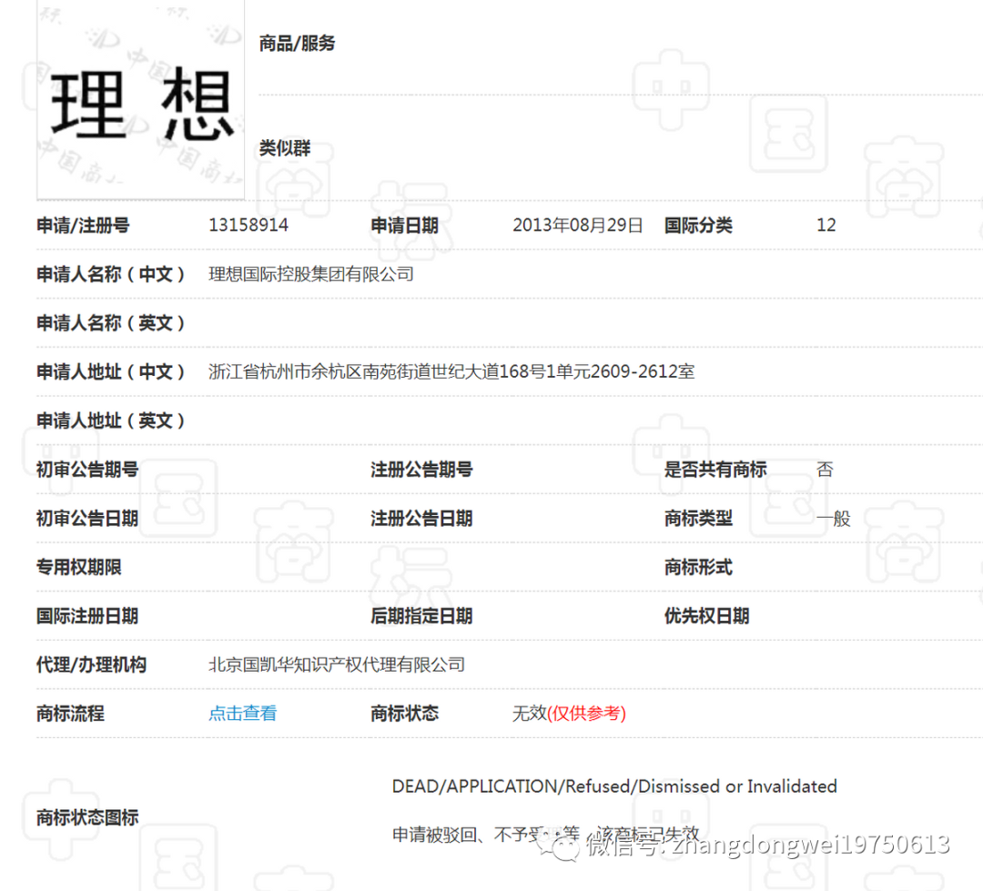Click the 商标类型 label
The image size is (983, 891).
pos(698,519)
